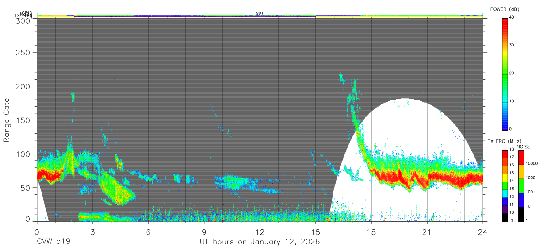Select the 13 label in the TX FRQ legend
This screenshot has height=251, width=543.
tap(512, 189)
